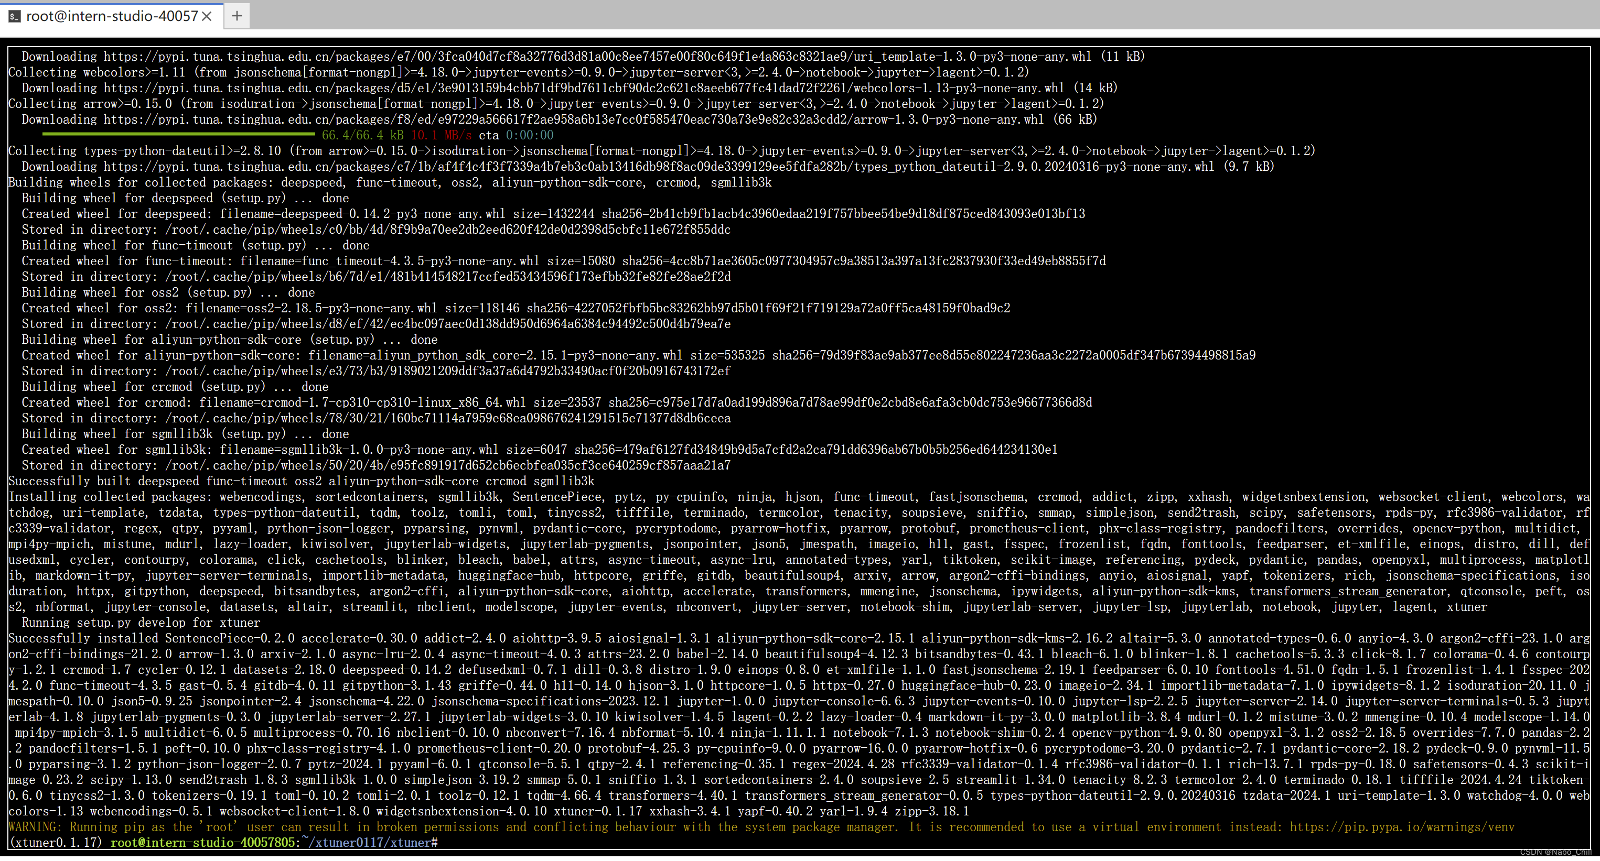Screen dimensions: 1600x861
Task: Click the uri_template wheel download URL
Action: 596,57
